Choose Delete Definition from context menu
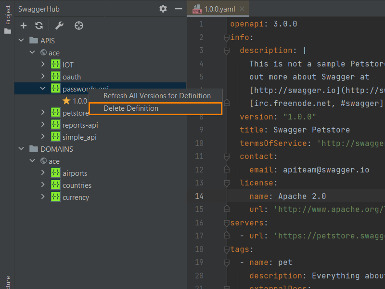 [131, 108]
